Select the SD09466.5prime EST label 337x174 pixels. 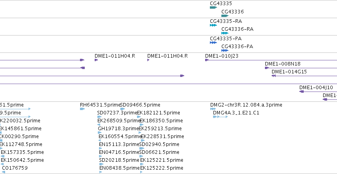pyautogui.click(x=140, y=105)
